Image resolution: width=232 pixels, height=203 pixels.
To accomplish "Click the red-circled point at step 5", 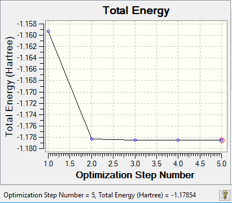I will coord(222,140).
